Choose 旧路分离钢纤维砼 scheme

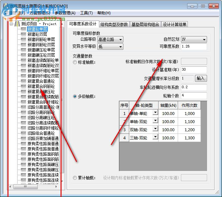[43, 128]
